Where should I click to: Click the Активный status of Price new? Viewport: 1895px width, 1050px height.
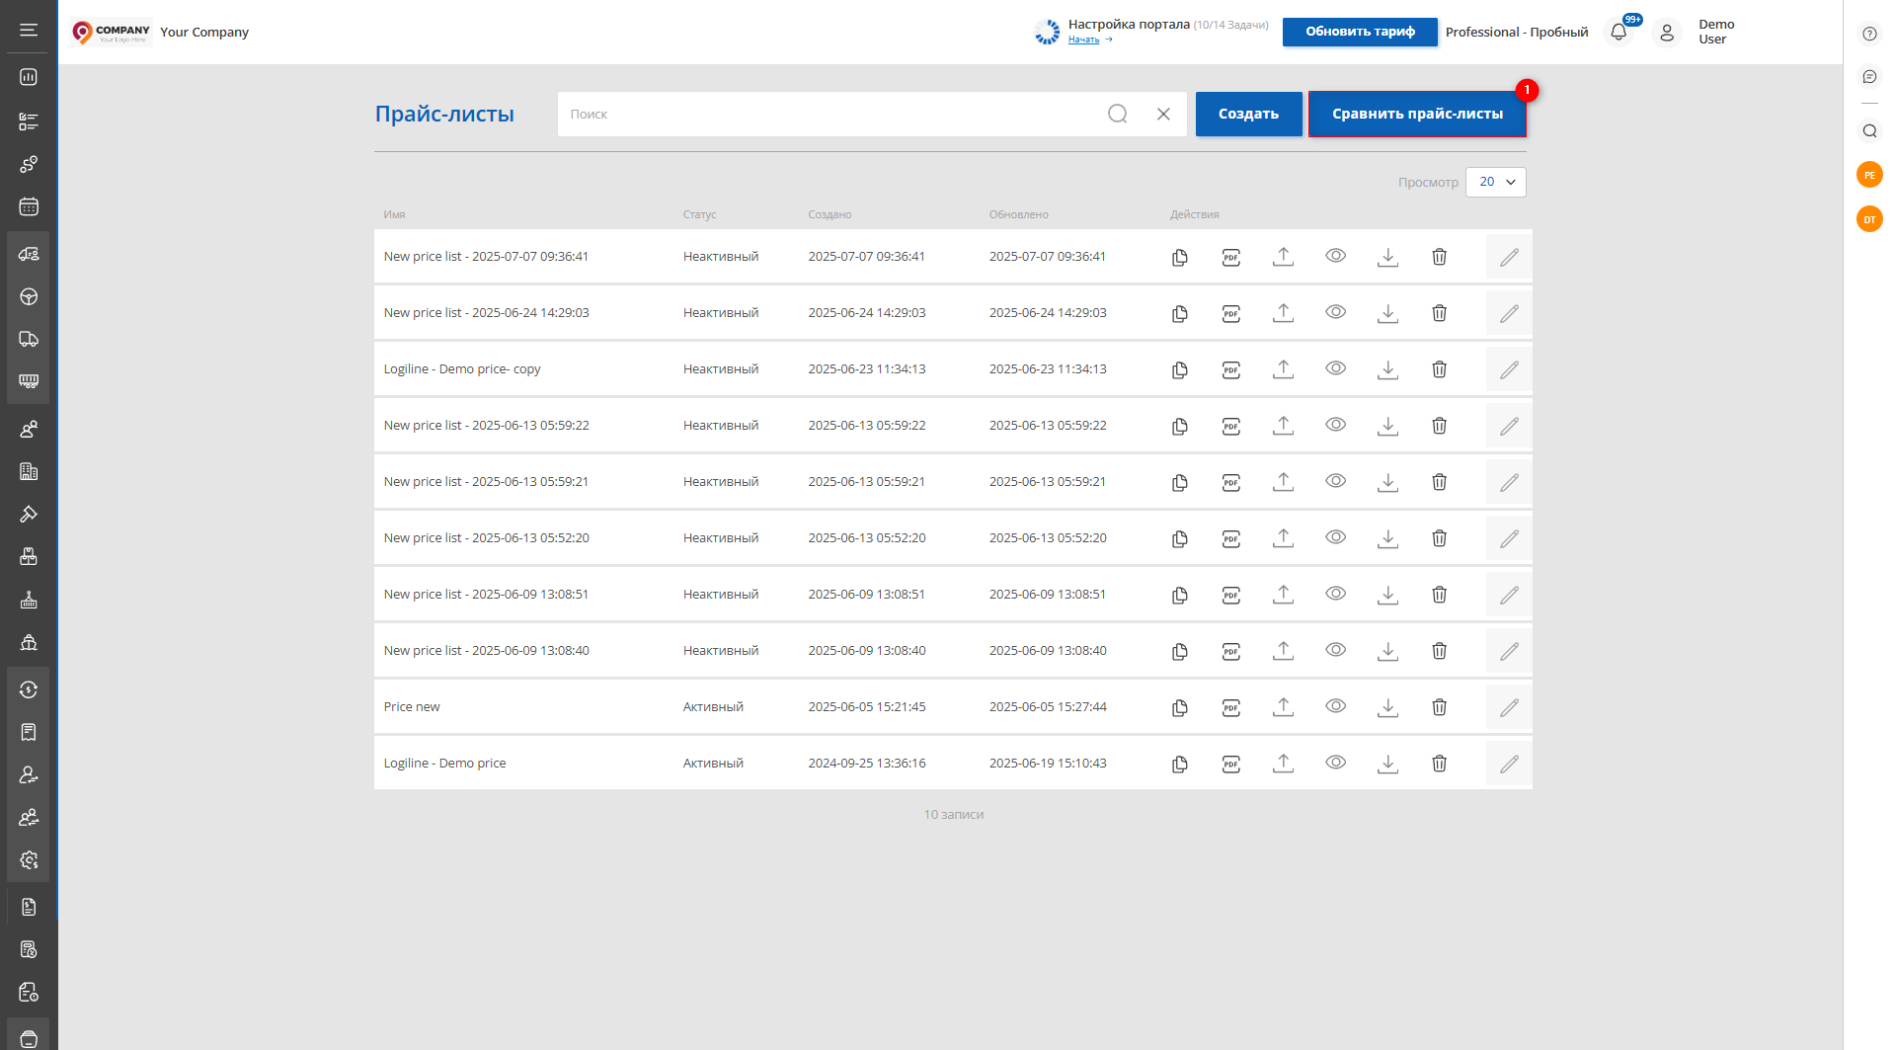713,706
